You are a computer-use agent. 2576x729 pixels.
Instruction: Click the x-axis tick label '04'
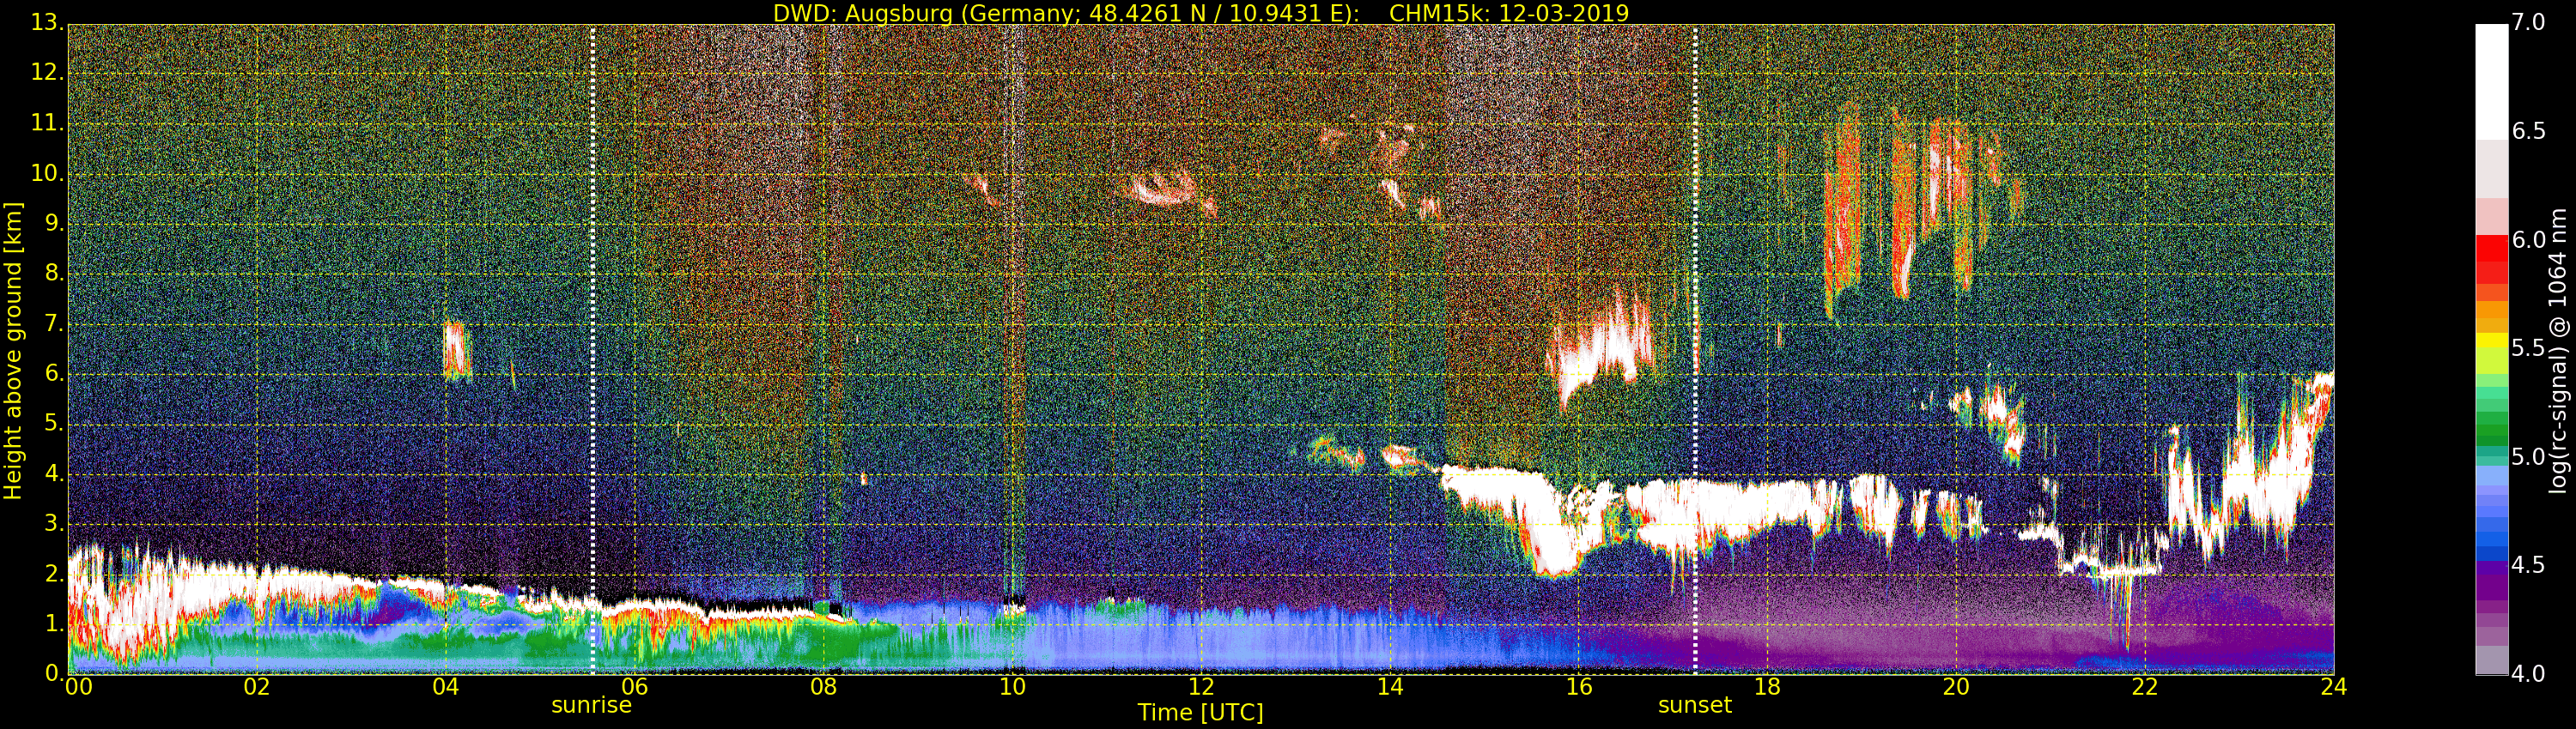pos(446,687)
